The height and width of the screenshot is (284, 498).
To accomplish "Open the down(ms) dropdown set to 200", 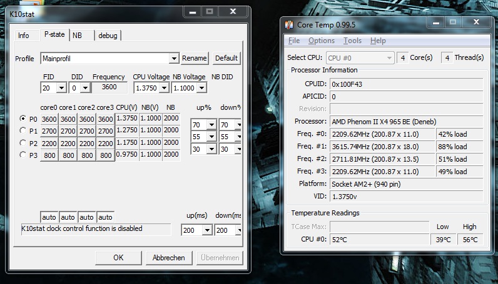I will pyautogui.click(x=238, y=230).
